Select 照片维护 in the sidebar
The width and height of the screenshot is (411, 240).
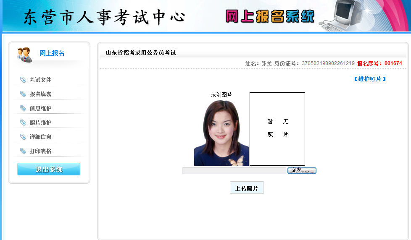point(40,123)
